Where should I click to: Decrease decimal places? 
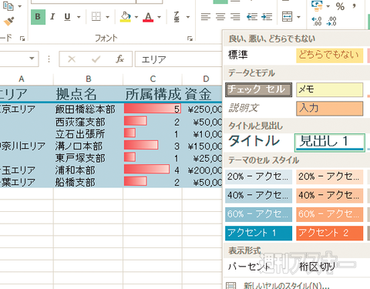[331, 21]
